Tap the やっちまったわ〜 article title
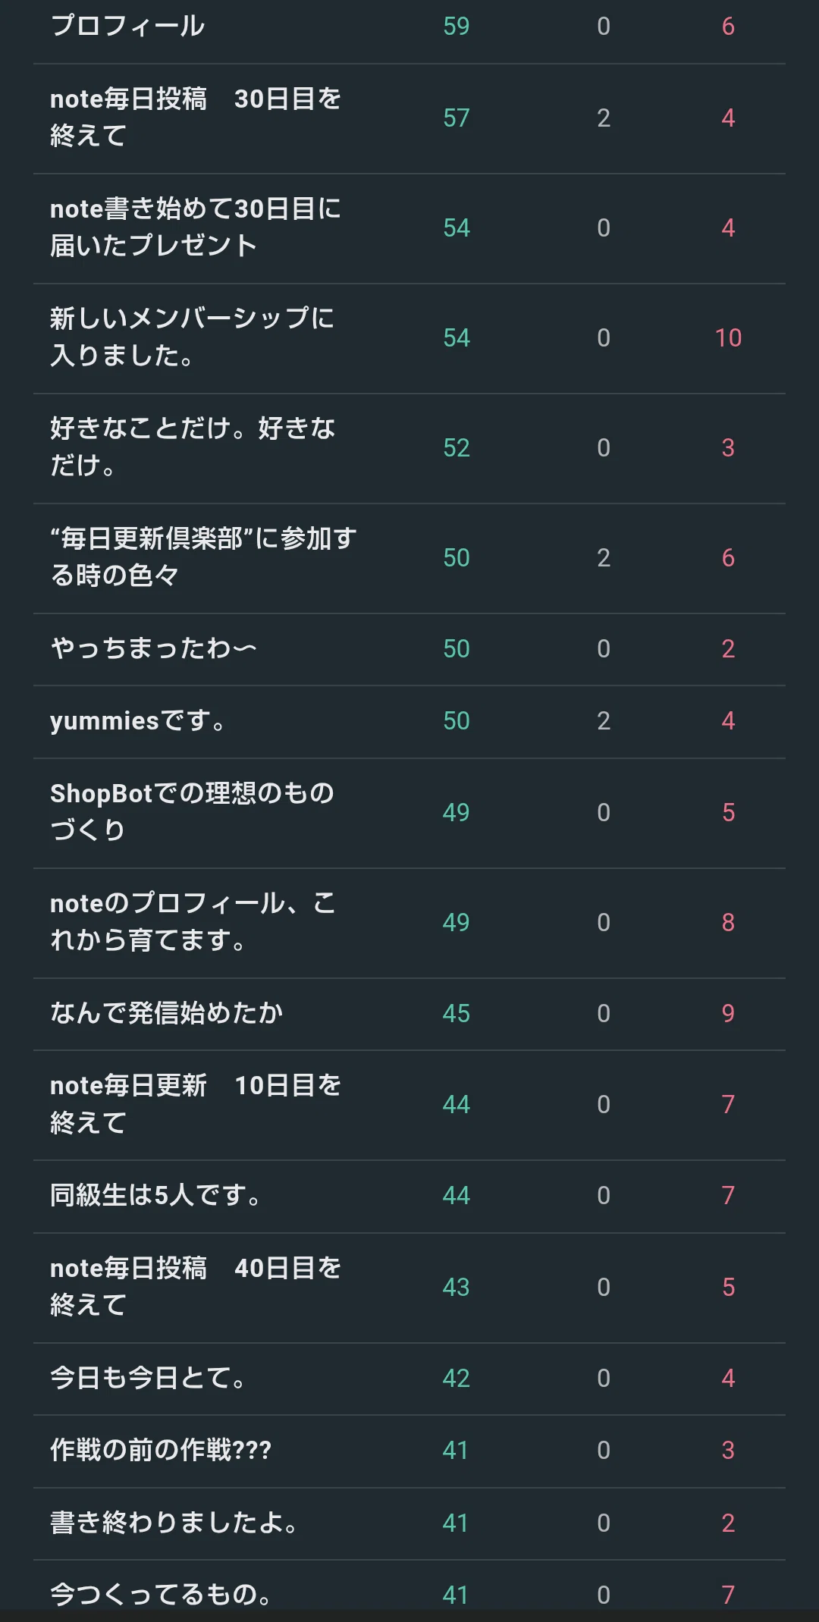 coord(154,649)
